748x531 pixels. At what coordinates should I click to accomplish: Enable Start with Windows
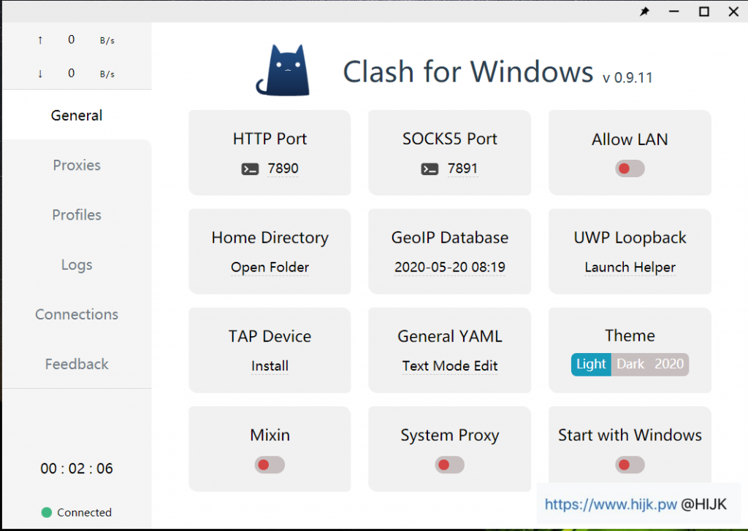630,465
